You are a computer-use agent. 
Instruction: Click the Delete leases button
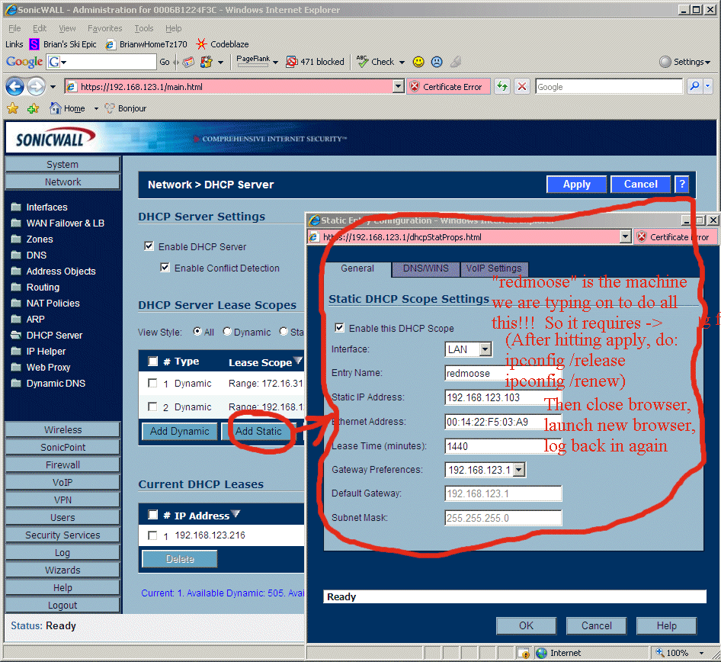180,559
